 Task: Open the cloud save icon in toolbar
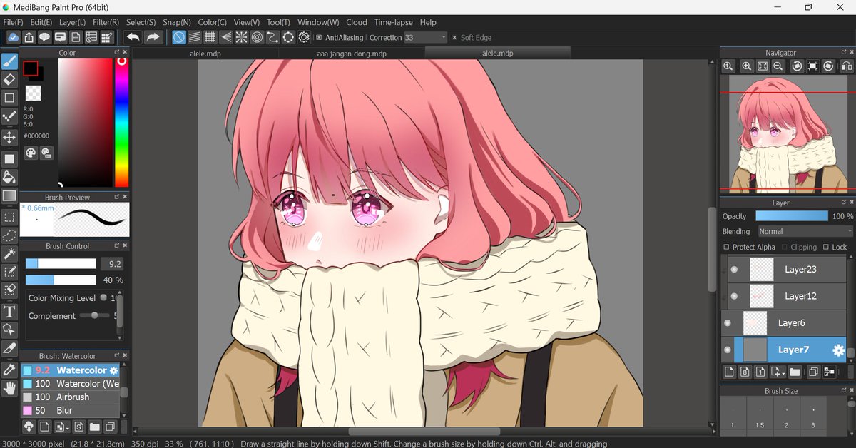pos(13,37)
